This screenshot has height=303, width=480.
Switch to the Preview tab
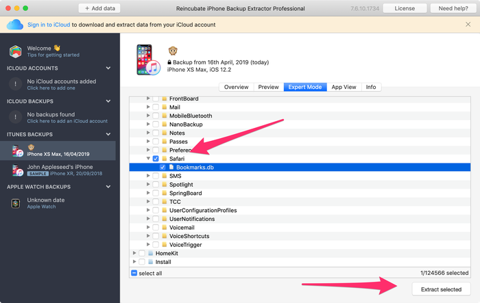point(269,87)
